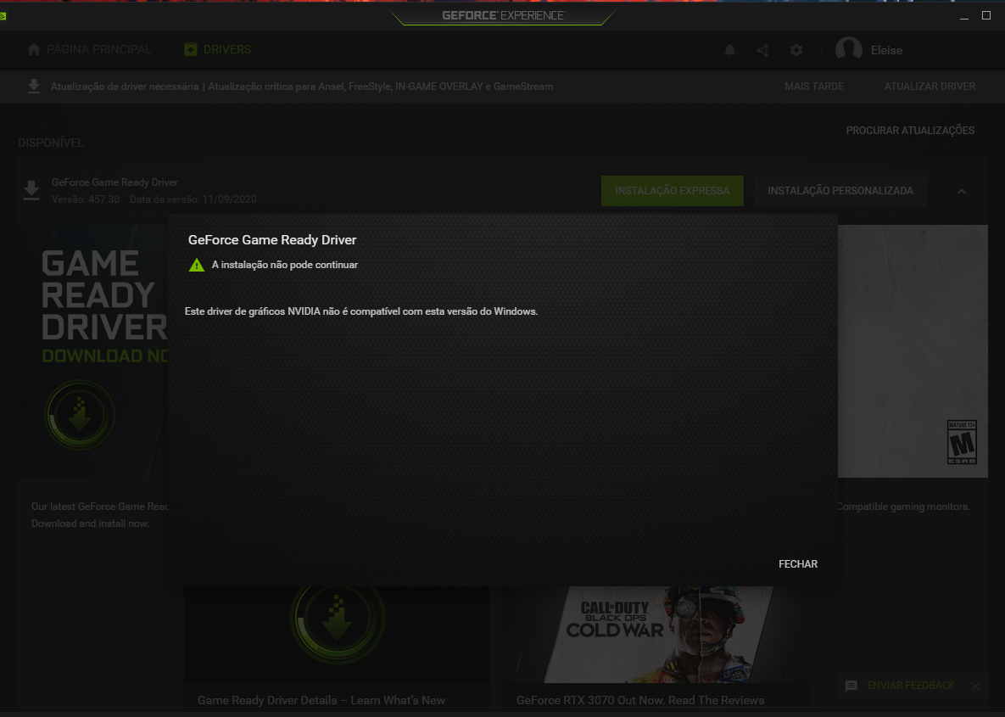
Task: Click 'GeForce RTX 3070 Out Now' headline
Action: [640, 700]
